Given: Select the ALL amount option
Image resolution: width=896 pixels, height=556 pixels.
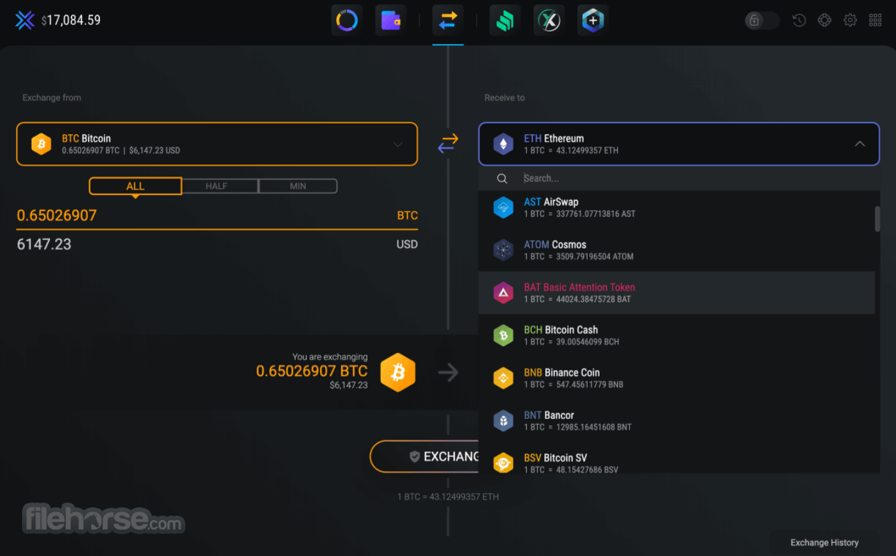Looking at the screenshot, I should click(x=136, y=186).
